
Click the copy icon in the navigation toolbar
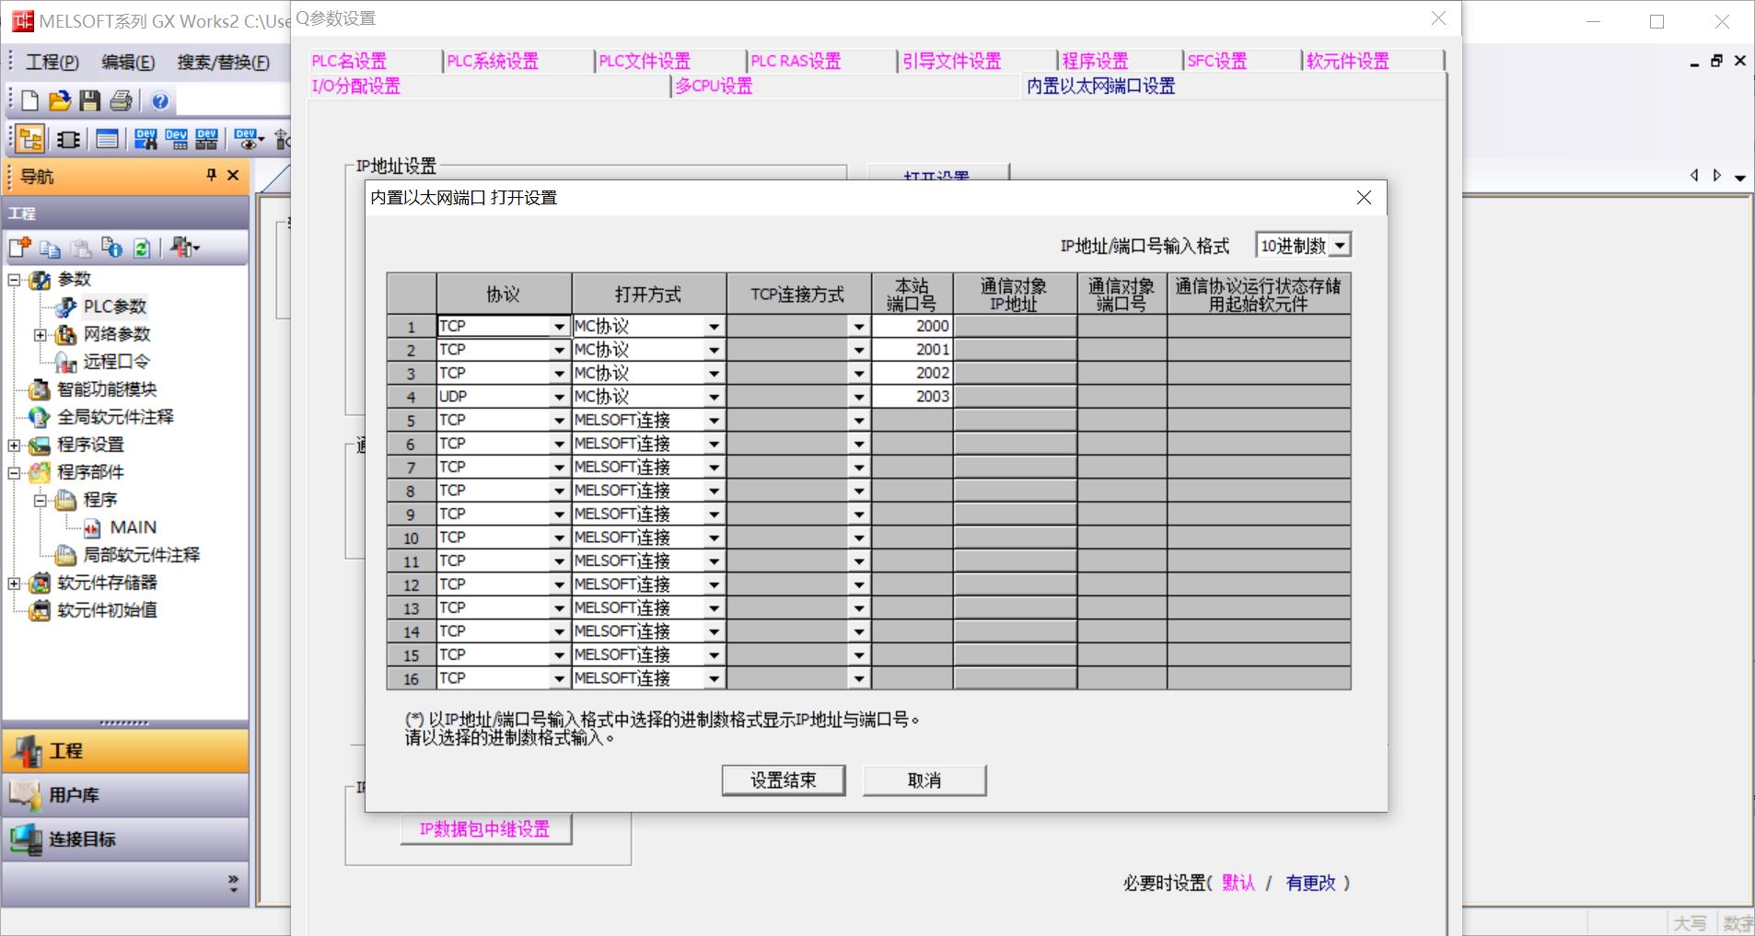[50, 248]
